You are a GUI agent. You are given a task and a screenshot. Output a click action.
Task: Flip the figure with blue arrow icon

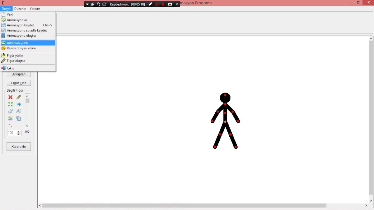19,104
